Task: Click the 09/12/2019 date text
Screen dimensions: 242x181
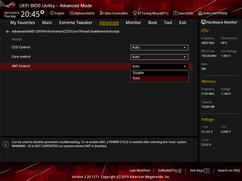Action: point(11,13)
